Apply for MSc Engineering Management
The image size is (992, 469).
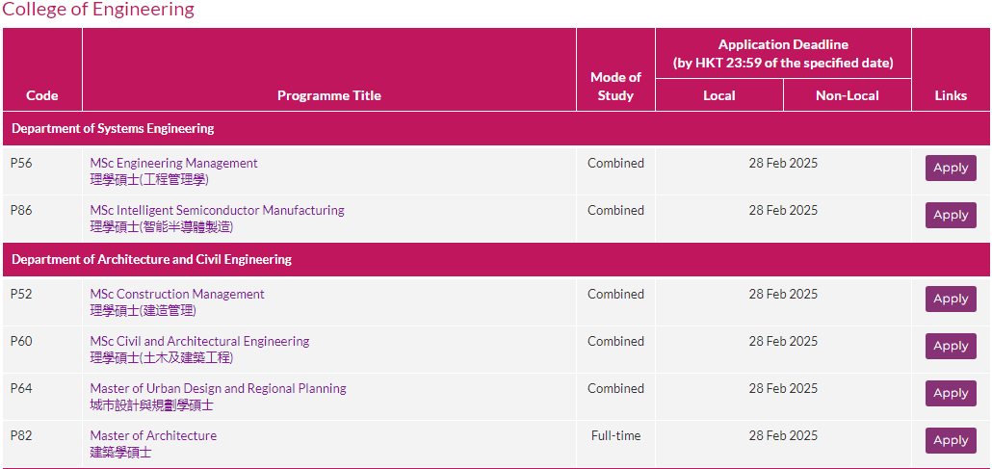coord(951,168)
